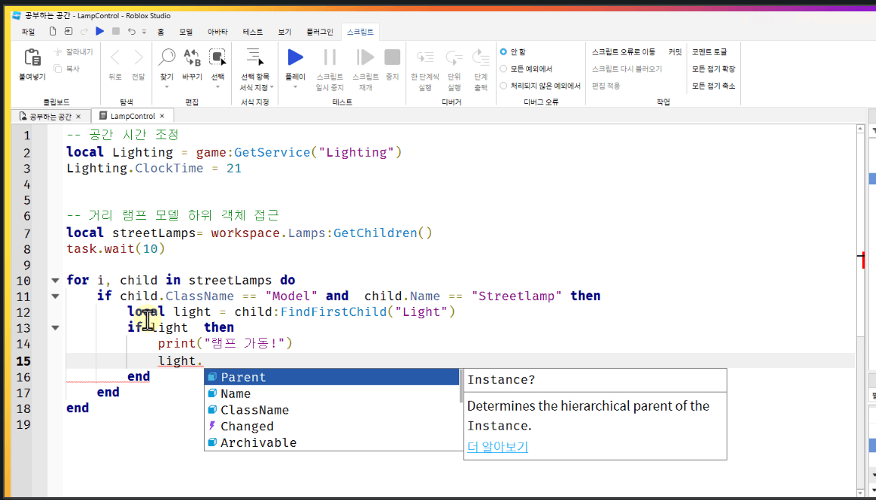The image size is (876, 500).
Task: Collapse the for loop fold on line 10
Action: pyautogui.click(x=55, y=280)
